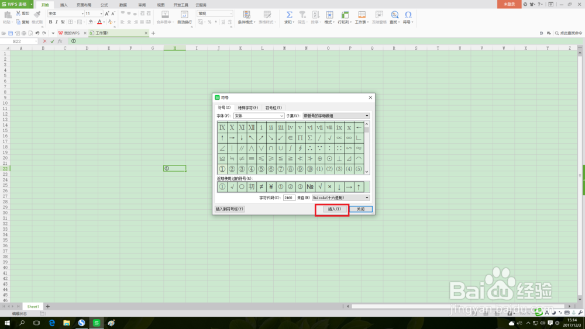Switch to the 视图 ribbon tab

tap(161, 5)
